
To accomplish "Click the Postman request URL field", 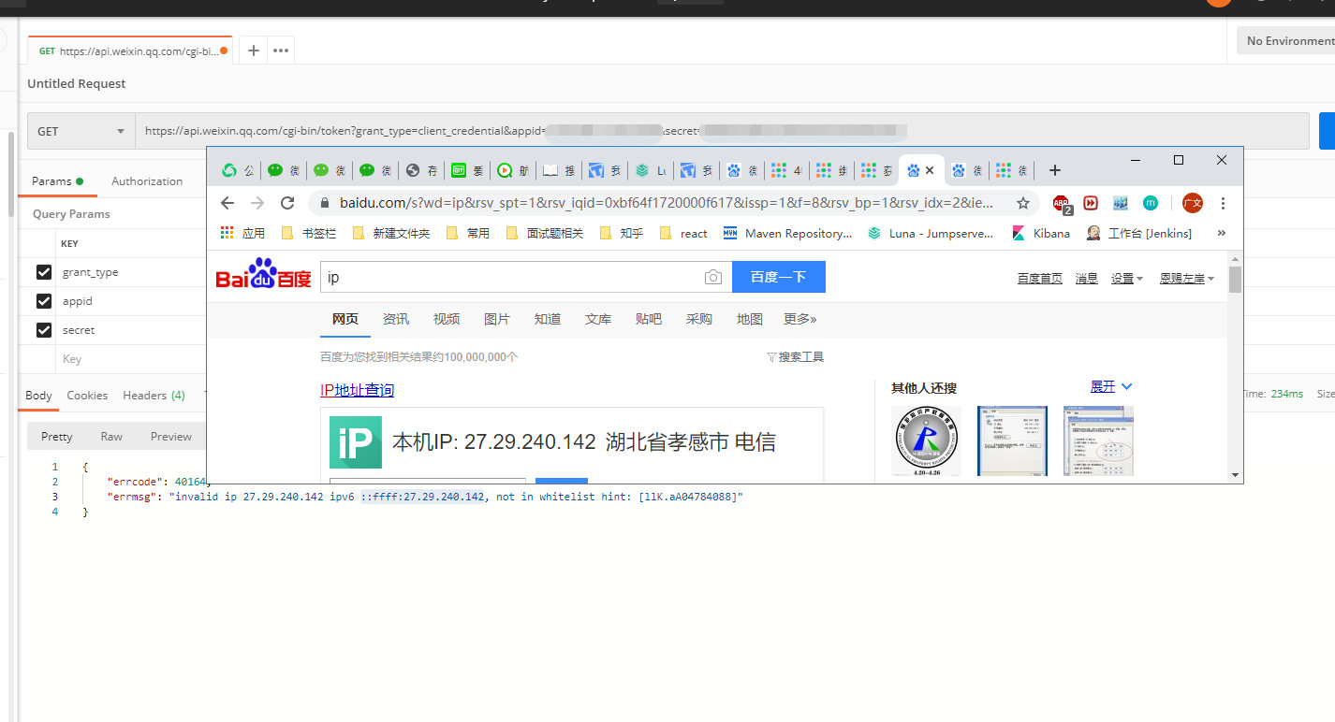I will (x=722, y=131).
